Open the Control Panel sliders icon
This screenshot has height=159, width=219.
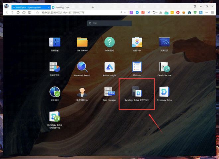(55, 42)
